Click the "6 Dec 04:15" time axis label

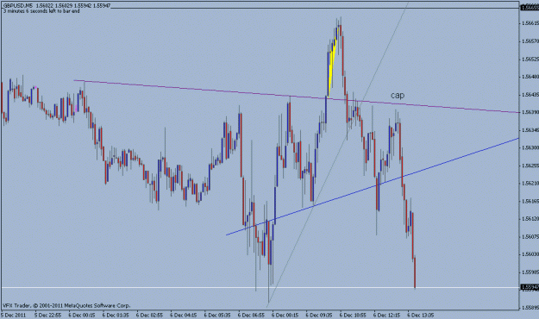click(x=184, y=315)
